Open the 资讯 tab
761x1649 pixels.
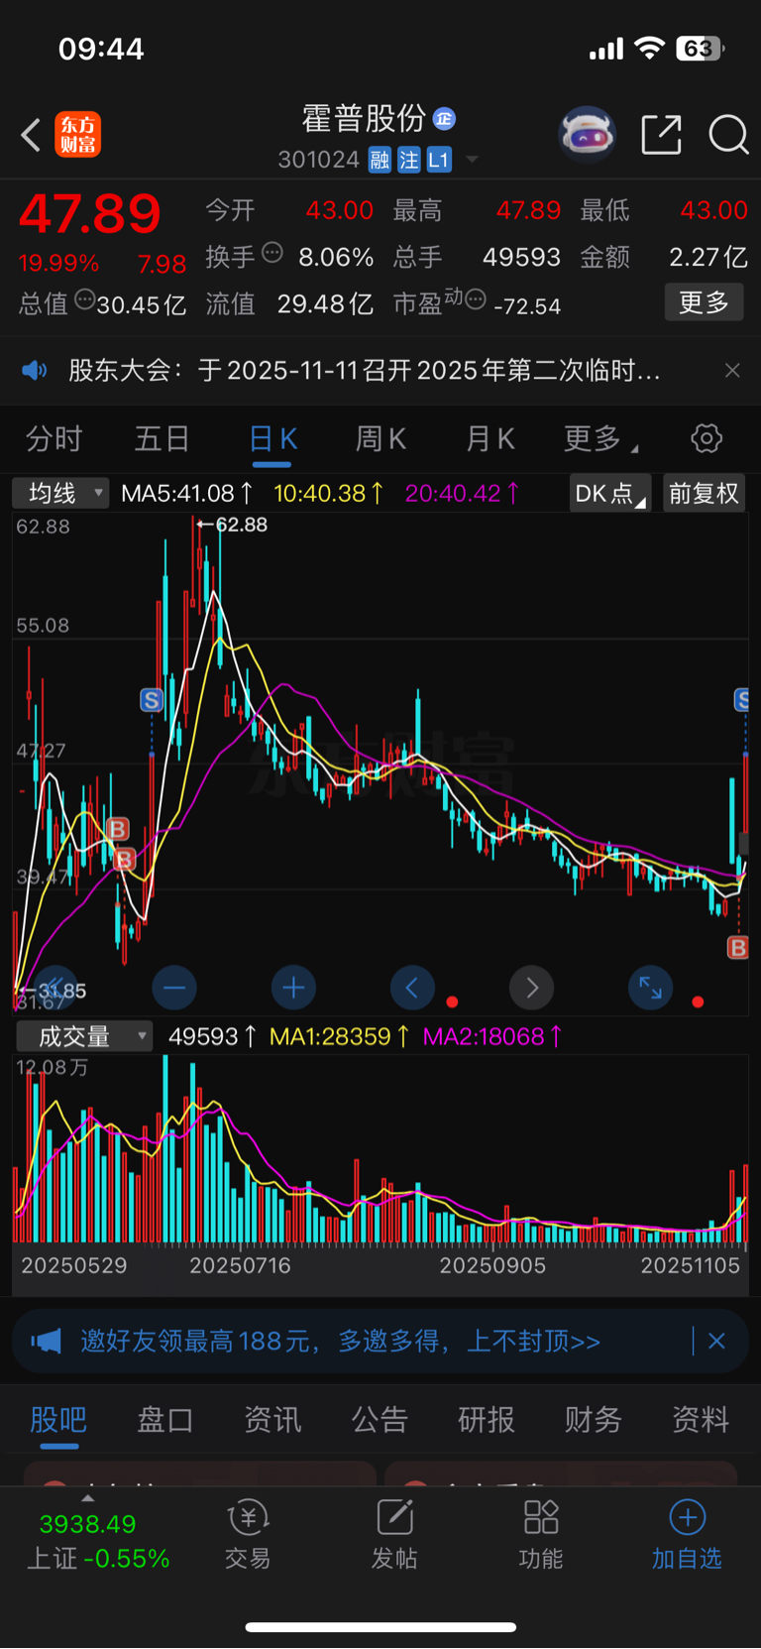pyautogui.click(x=272, y=1420)
